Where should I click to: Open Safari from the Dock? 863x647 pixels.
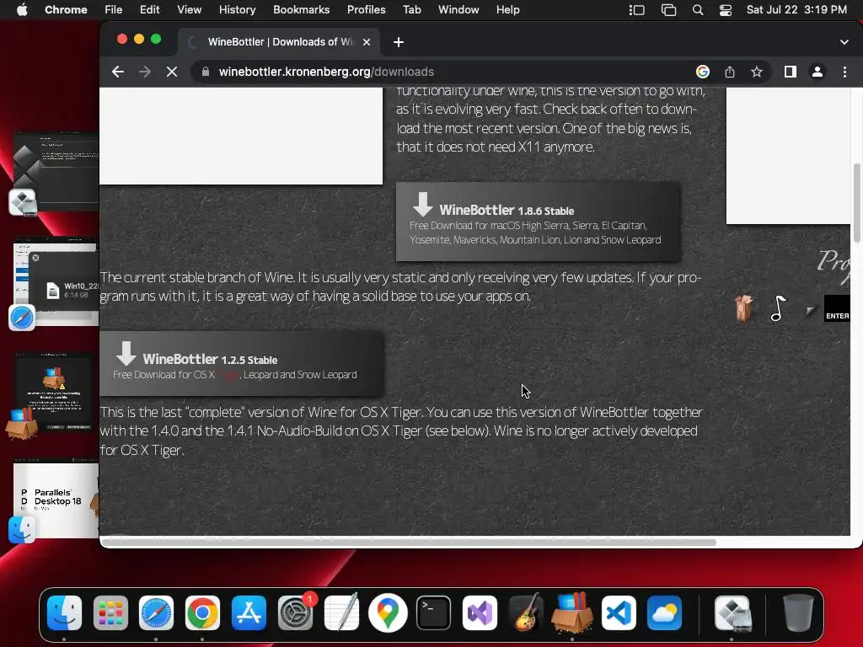[156, 613]
